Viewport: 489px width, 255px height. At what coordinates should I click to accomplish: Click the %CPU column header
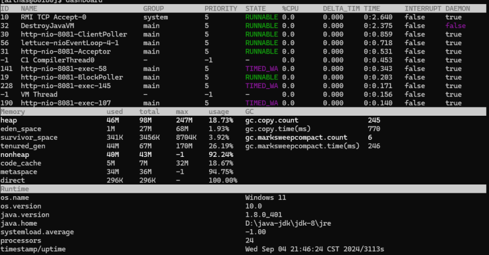click(290, 9)
